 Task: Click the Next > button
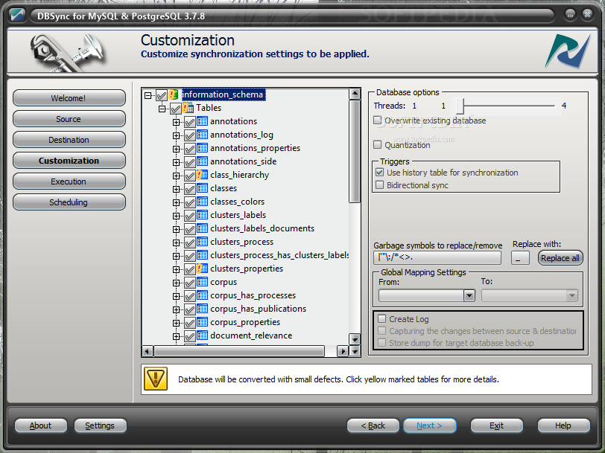coord(429,425)
